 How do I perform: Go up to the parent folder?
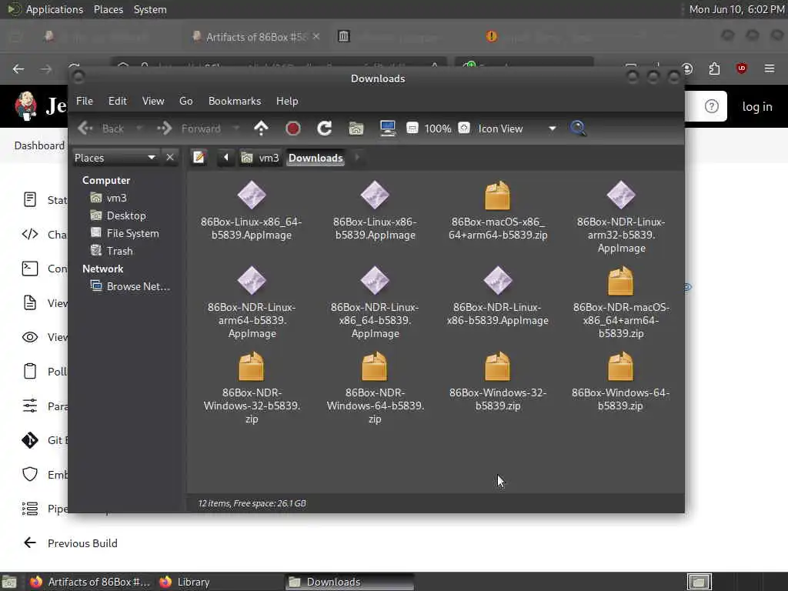click(x=262, y=129)
